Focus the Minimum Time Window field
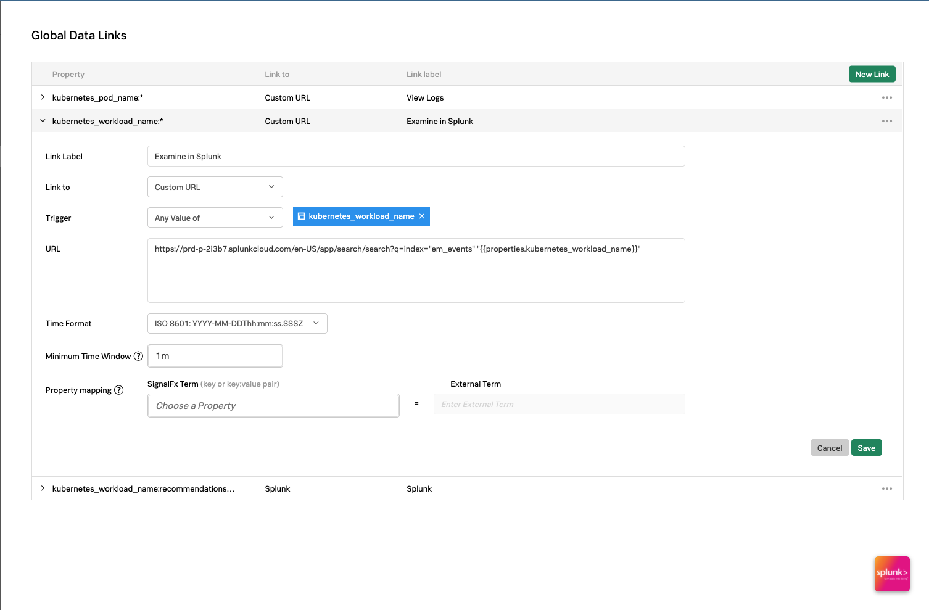Screen dimensions: 929x610 pyautogui.click(x=215, y=356)
